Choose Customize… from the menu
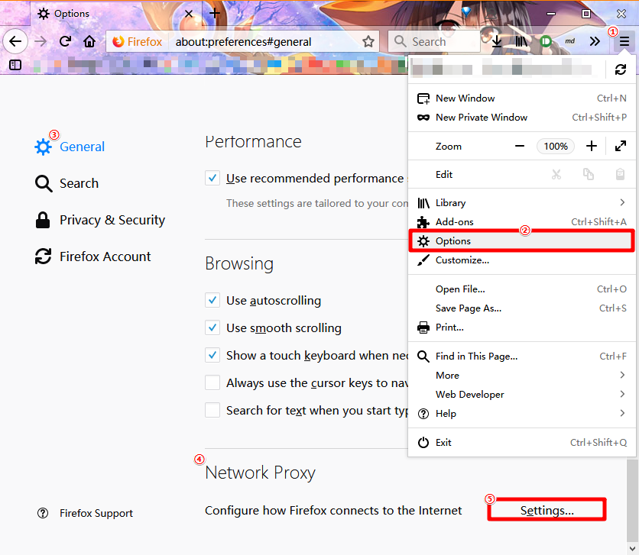Screen dimensions: 639x555 pyautogui.click(x=521, y=260)
